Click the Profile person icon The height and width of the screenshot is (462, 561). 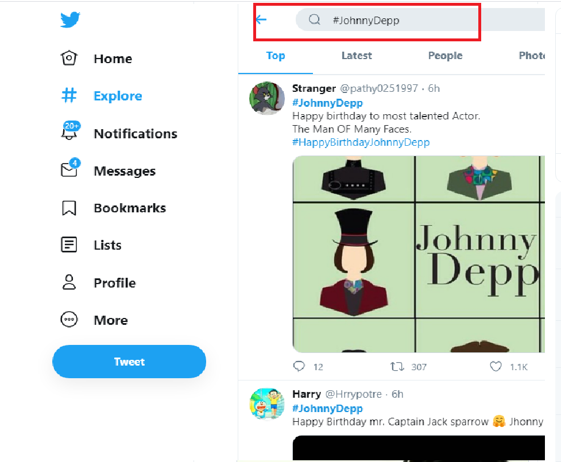[69, 282]
